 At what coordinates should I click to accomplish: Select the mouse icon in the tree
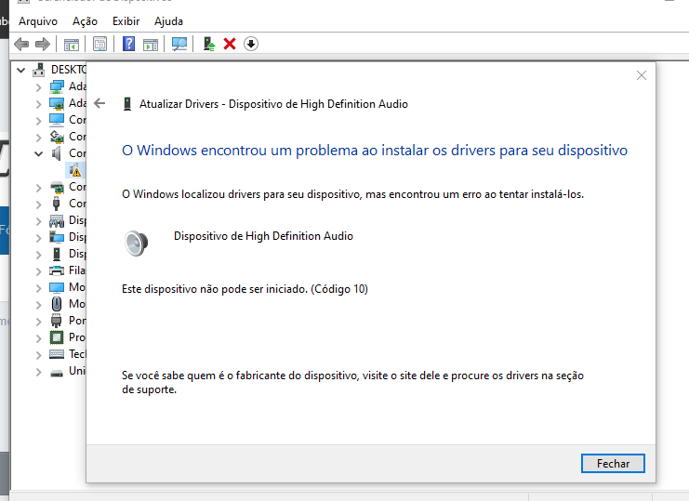(x=56, y=304)
